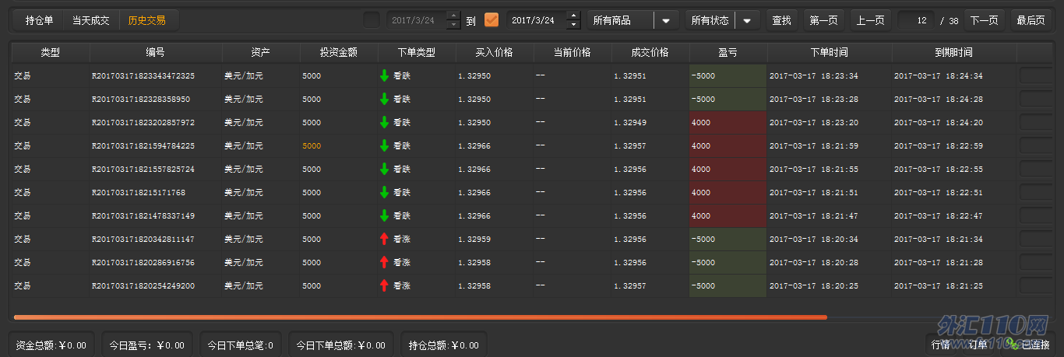Click green down arrow for order R20170317182159478 4225
Image resolution: width=1064 pixels, height=357 pixels.
point(384,146)
